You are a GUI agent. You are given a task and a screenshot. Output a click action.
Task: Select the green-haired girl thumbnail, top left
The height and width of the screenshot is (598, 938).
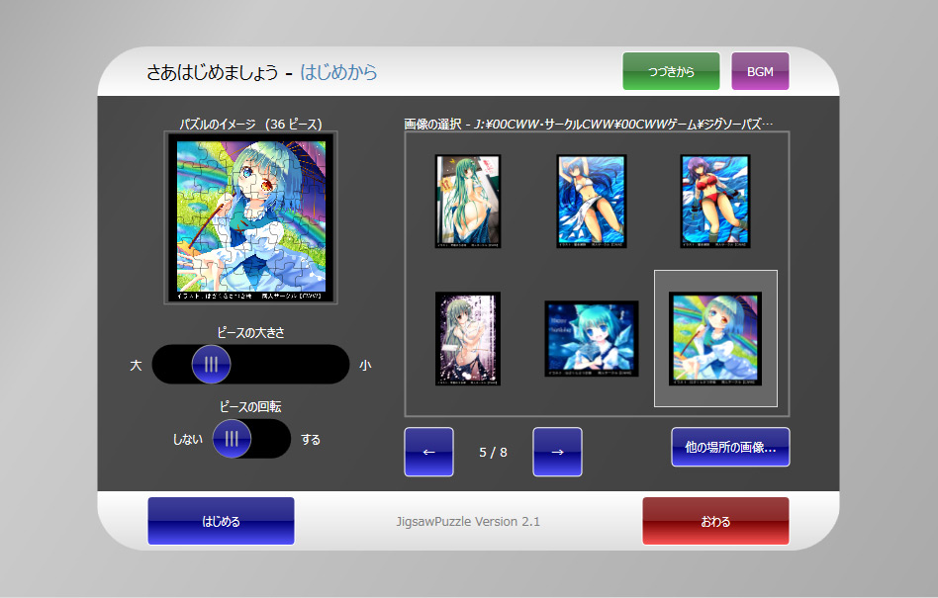(x=468, y=201)
